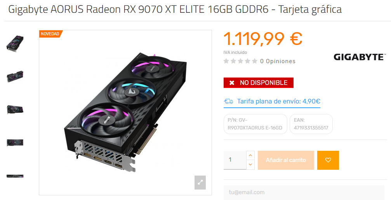Open the 0 Opiniones reviews link
The height and width of the screenshot is (200, 391).
click(278, 61)
